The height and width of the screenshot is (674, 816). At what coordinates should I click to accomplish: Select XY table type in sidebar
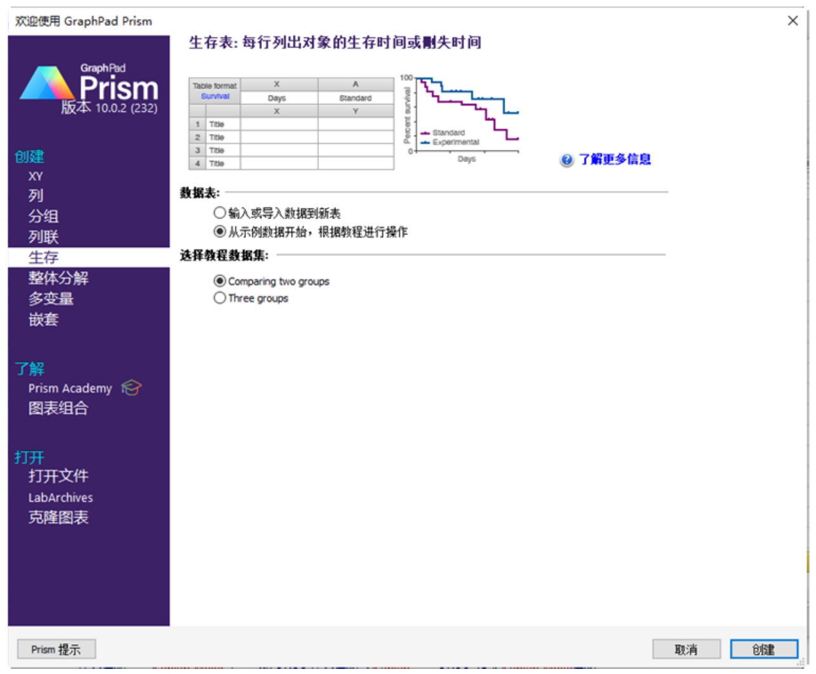coord(36,176)
